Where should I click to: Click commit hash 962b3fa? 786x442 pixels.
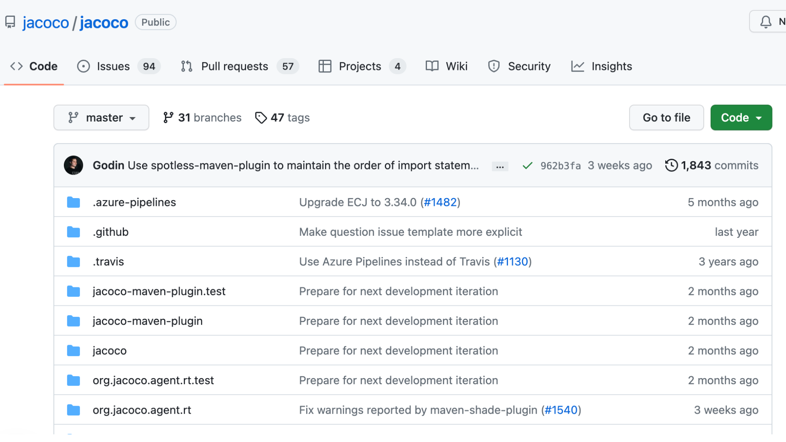tap(560, 166)
